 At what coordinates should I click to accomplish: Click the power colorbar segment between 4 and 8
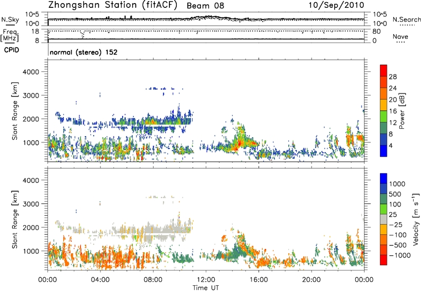point(384,139)
